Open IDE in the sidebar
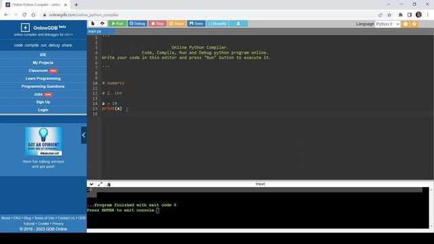Viewport: 434px width, 244px height. coord(43,55)
